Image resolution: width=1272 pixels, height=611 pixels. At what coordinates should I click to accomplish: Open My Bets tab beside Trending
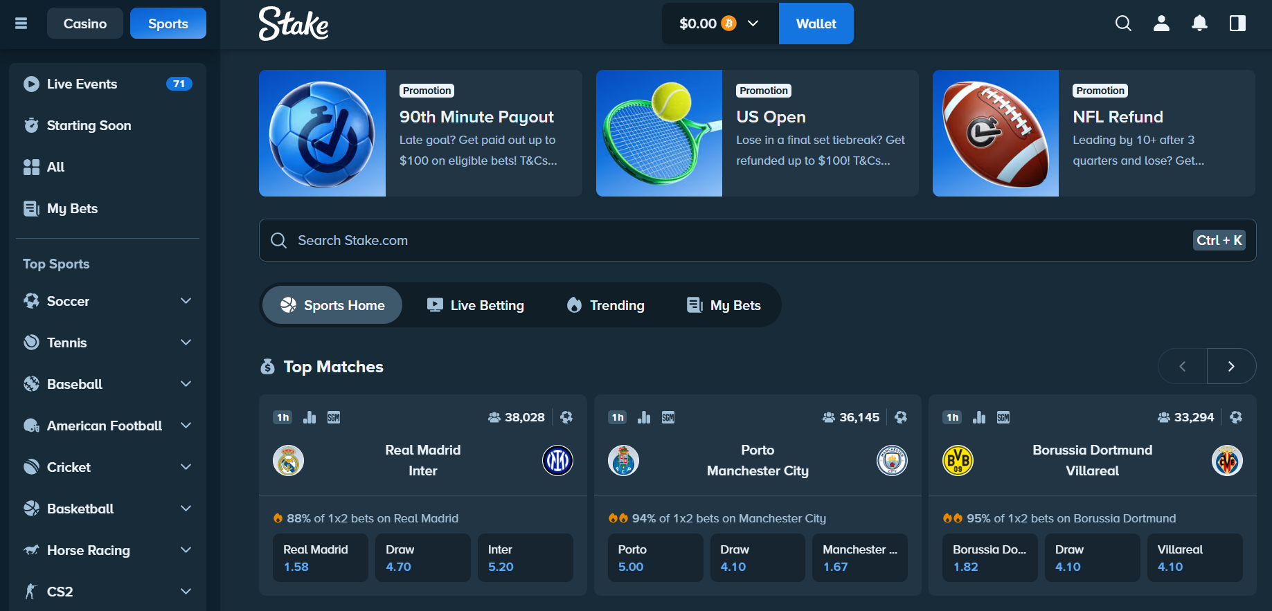(724, 305)
